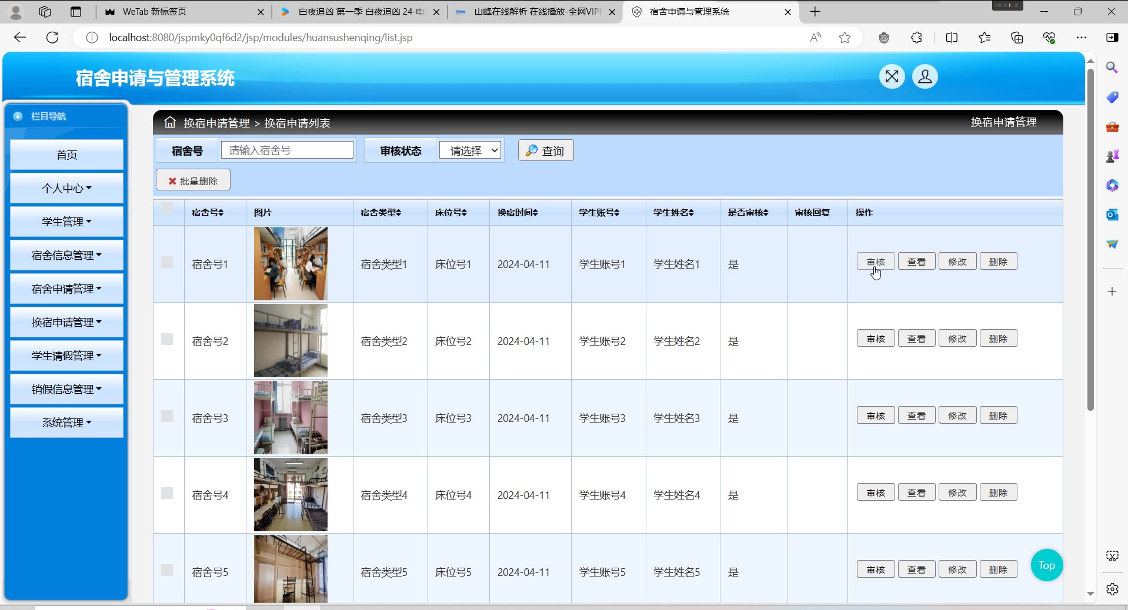Toggle split screen icon in toolbar
1128x610 pixels.
pos(952,38)
